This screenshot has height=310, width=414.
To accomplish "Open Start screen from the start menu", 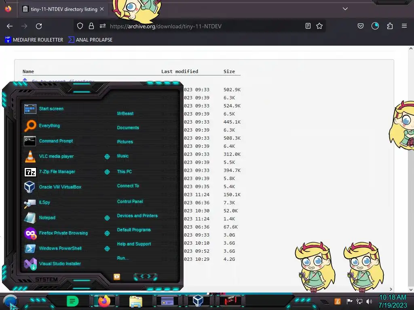I will [44, 109].
